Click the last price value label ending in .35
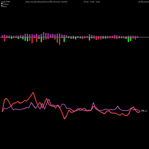The height and width of the screenshot is (149, 149). 144,111
